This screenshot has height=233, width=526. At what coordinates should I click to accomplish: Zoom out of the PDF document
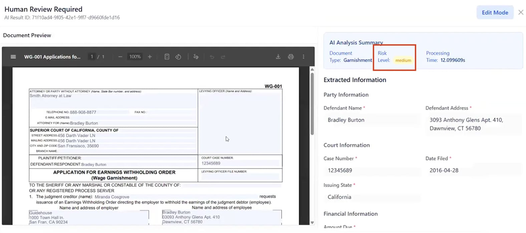coord(120,57)
